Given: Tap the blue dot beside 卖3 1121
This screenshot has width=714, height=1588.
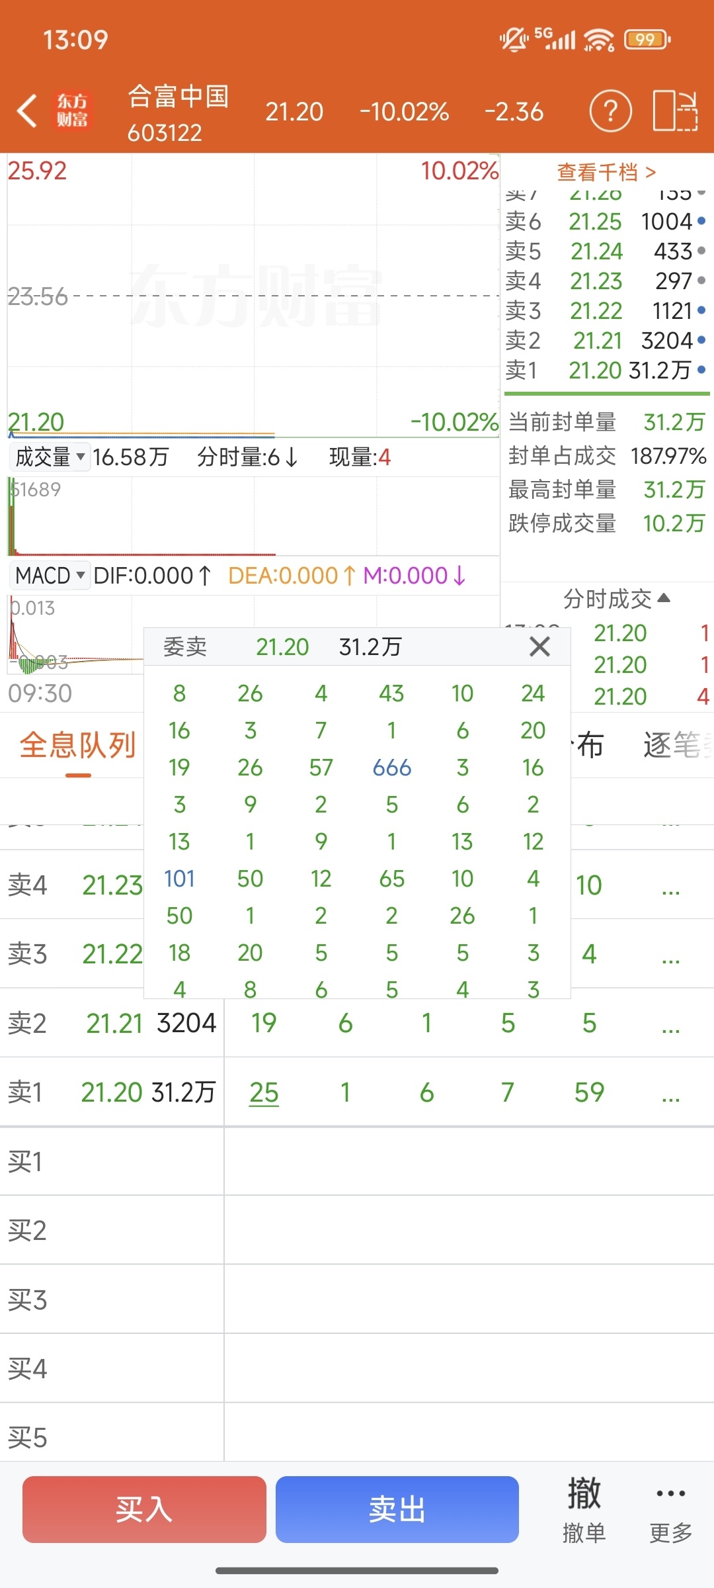Looking at the screenshot, I should tap(701, 310).
